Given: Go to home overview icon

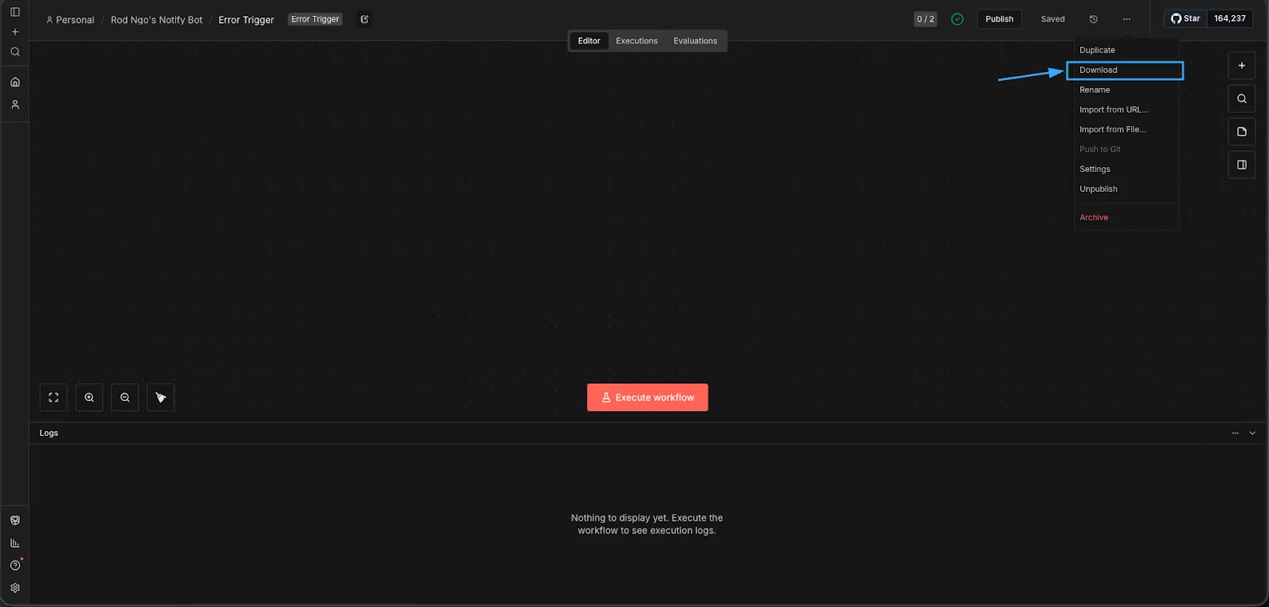Looking at the screenshot, I should pos(15,82).
